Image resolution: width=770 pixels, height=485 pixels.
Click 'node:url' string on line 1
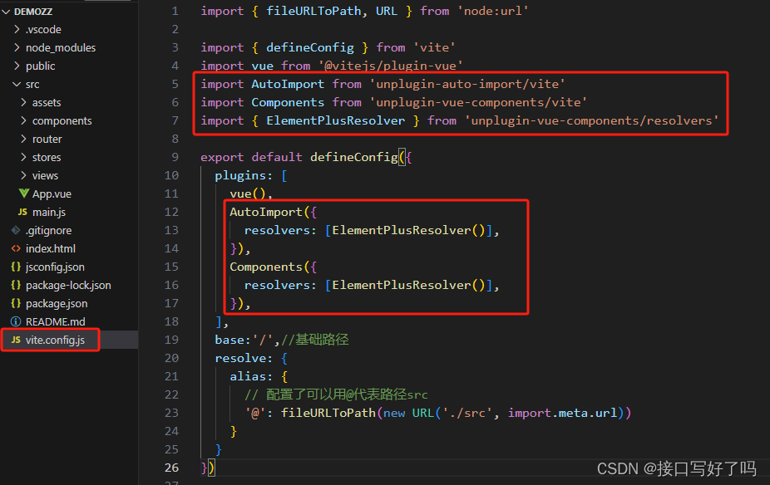tap(492, 11)
